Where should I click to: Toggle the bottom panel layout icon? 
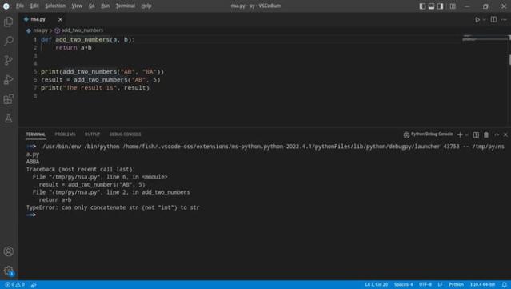tap(431, 6)
